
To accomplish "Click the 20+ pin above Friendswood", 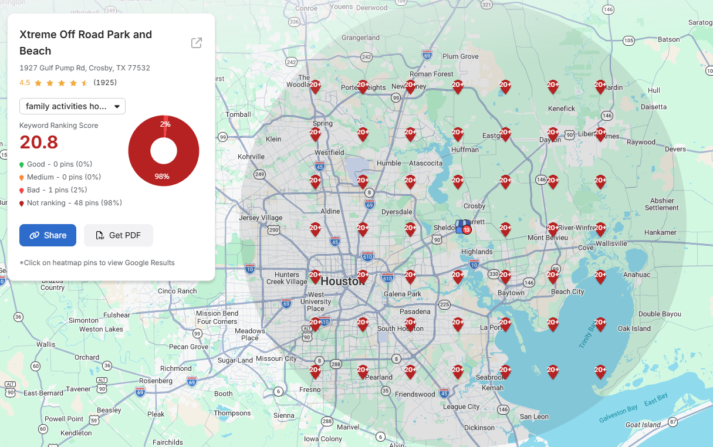I will coord(410,372).
